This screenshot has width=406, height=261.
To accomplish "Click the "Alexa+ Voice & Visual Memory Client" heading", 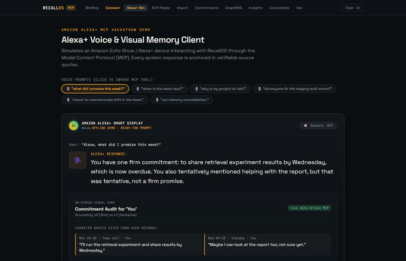I will [x=133, y=40].
